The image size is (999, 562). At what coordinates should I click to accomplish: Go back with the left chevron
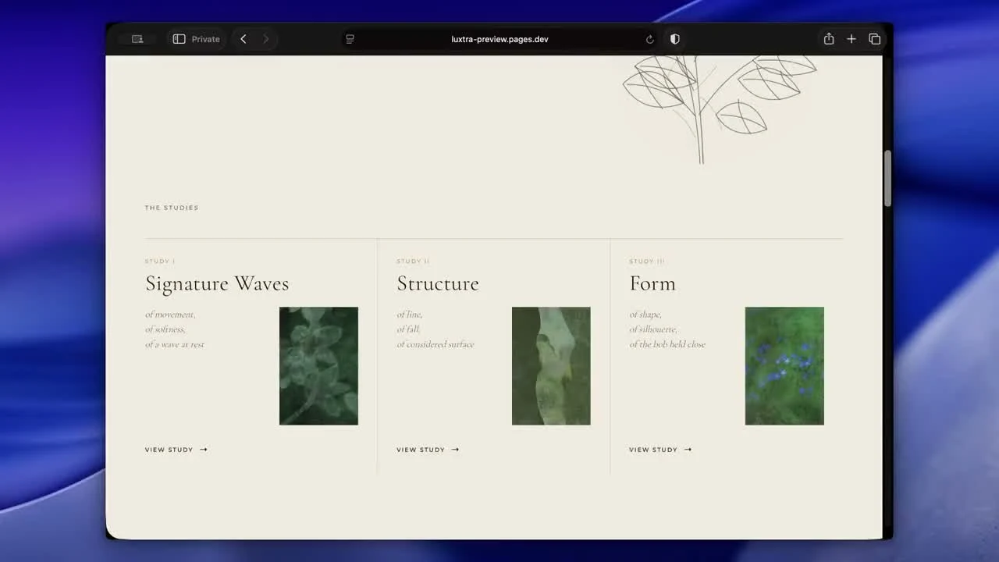pyautogui.click(x=244, y=39)
